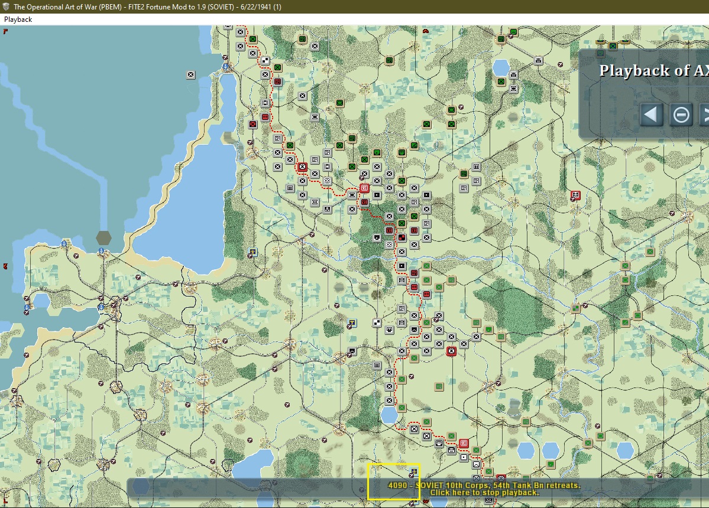This screenshot has width=709, height=508.
Task: Advance playback with the right arrow button
Action: pyautogui.click(x=704, y=115)
